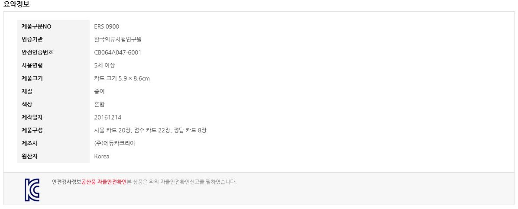Viewport: 518px width, 209px height.
Task: Select the 안전검사정보 label
Action: (66, 182)
